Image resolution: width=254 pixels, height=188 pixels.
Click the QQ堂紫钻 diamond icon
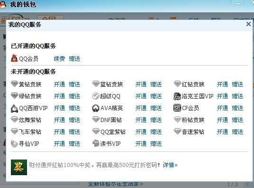pyautogui.click(x=96, y=132)
